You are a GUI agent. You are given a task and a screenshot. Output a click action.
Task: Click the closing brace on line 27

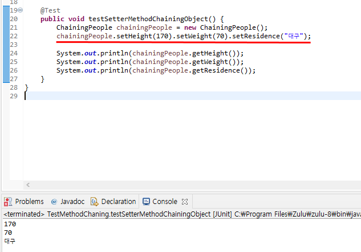coord(42,79)
